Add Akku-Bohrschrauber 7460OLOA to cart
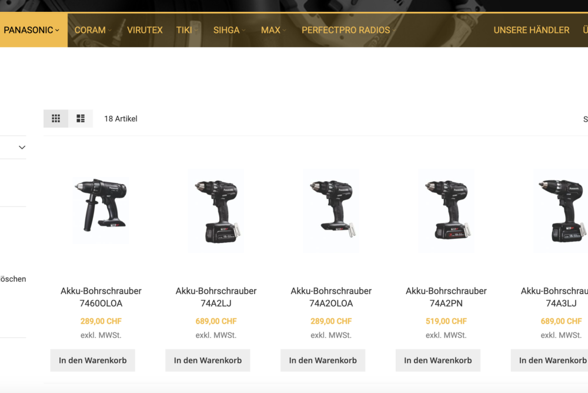588x393 pixels. (x=93, y=360)
